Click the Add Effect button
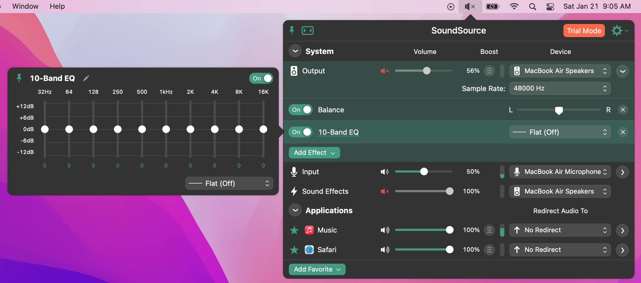641x283 pixels. (314, 153)
